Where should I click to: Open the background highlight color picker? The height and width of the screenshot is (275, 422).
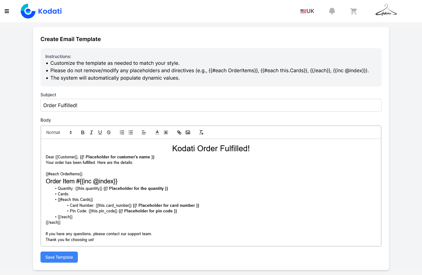166,132
